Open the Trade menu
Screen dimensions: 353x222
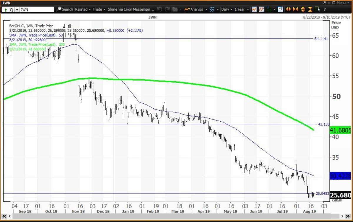coord(99,9)
